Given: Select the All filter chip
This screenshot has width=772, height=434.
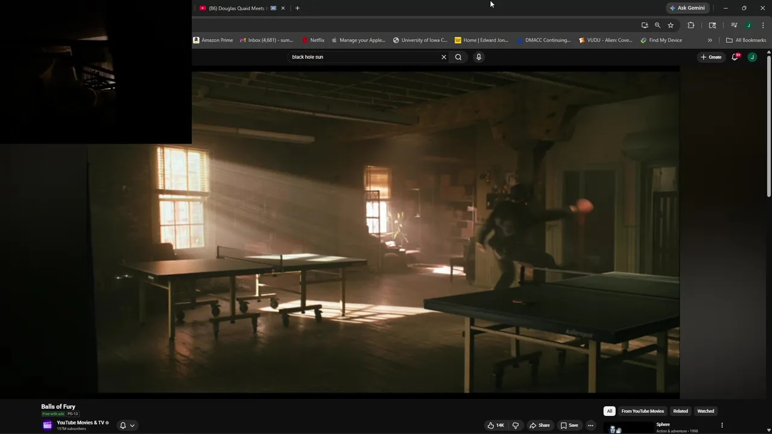Looking at the screenshot, I should click(609, 411).
